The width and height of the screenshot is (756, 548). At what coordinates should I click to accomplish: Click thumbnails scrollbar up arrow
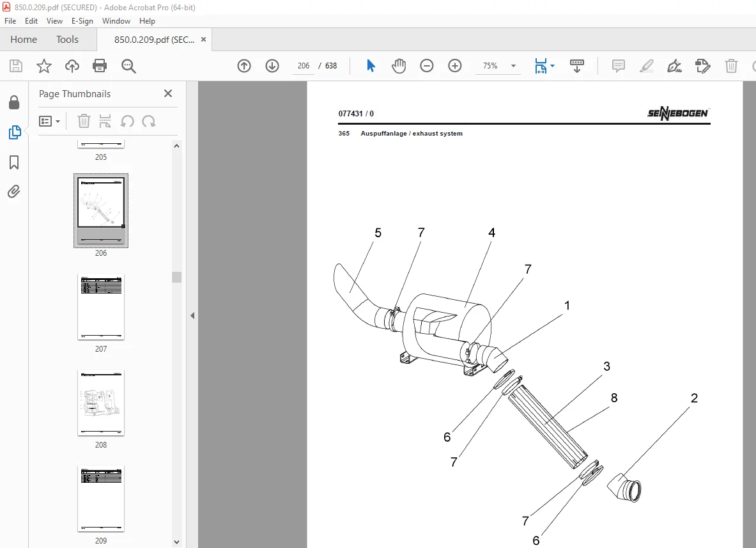176,146
